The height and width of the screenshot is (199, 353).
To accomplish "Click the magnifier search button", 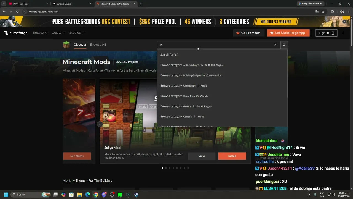I will [x=284, y=45].
